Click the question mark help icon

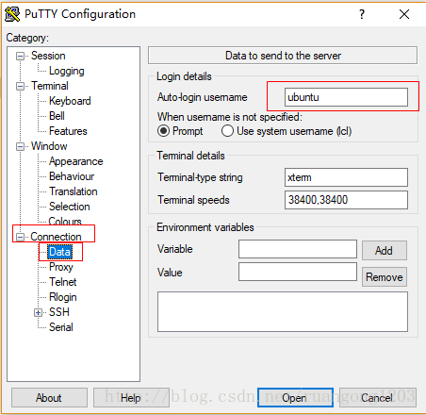point(362,14)
